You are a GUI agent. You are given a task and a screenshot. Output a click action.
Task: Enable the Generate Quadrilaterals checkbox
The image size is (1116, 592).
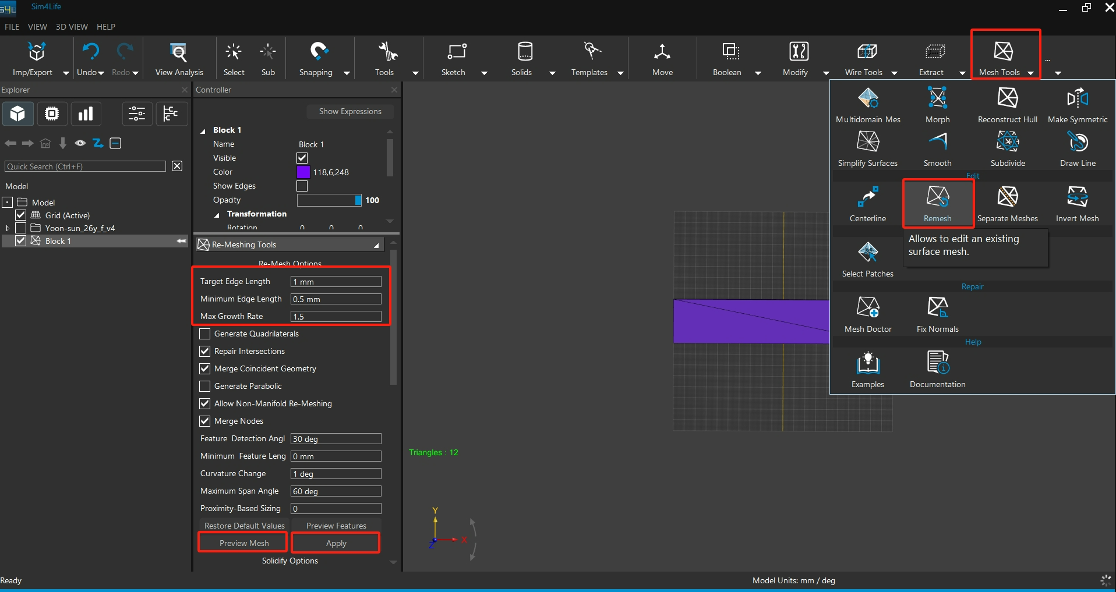pos(205,334)
